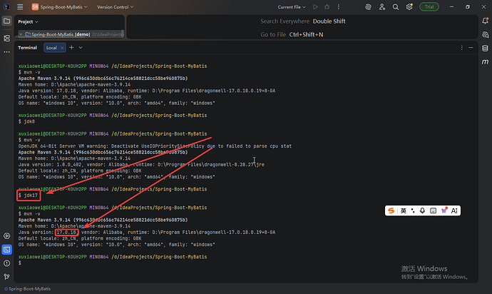This screenshot has width=492, height=294.
Task: Open the Database tool window icon
Action: (x=485, y=48)
